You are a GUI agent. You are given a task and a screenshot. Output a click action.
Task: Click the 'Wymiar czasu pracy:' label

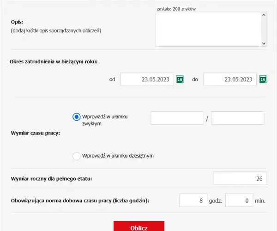pos(36,133)
